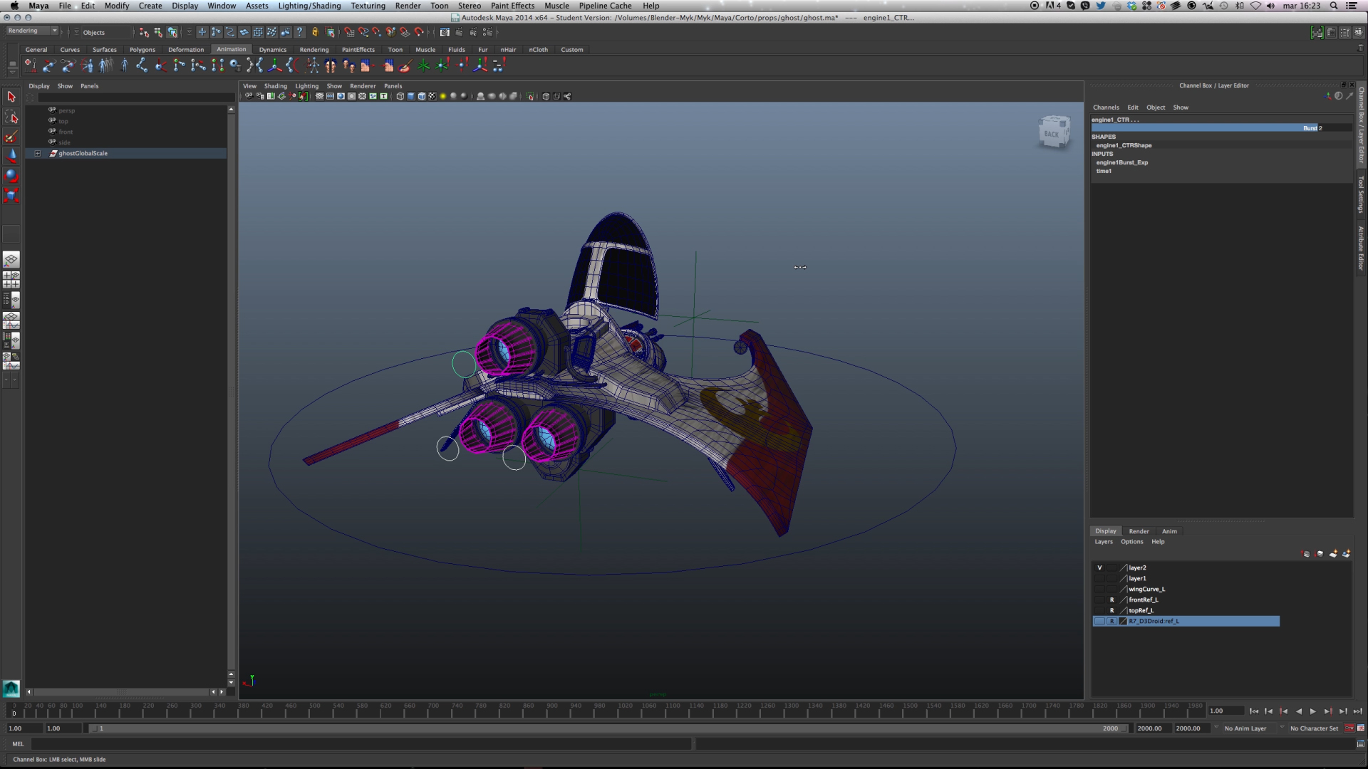Open the Dynamics shelf tab
The height and width of the screenshot is (769, 1368).
pyautogui.click(x=272, y=50)
